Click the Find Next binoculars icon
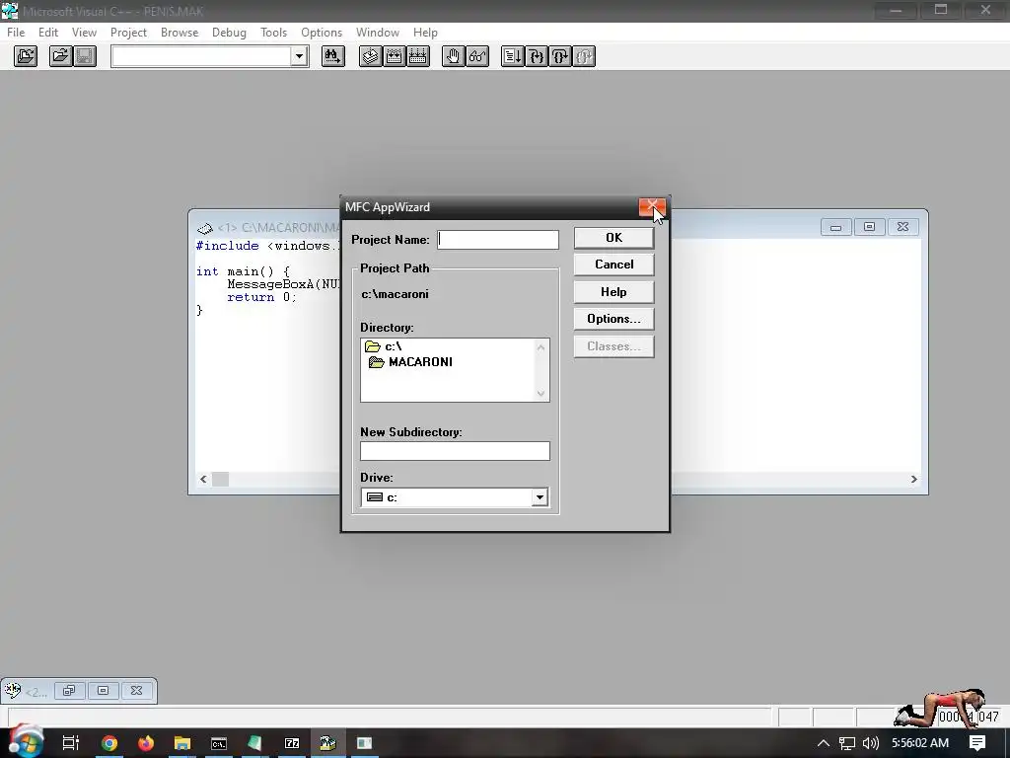 333,56
